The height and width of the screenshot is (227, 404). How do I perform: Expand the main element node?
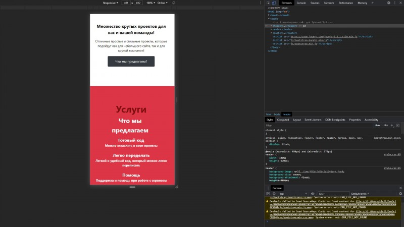tap(271, 29)
